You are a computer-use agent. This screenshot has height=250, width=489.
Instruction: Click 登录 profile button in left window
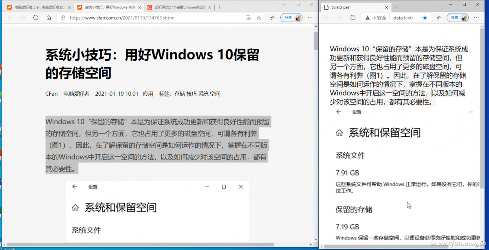coord(291,18)
